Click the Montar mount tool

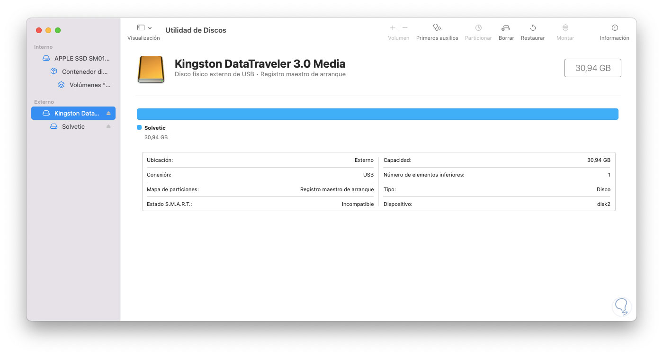tap(565, 28)
